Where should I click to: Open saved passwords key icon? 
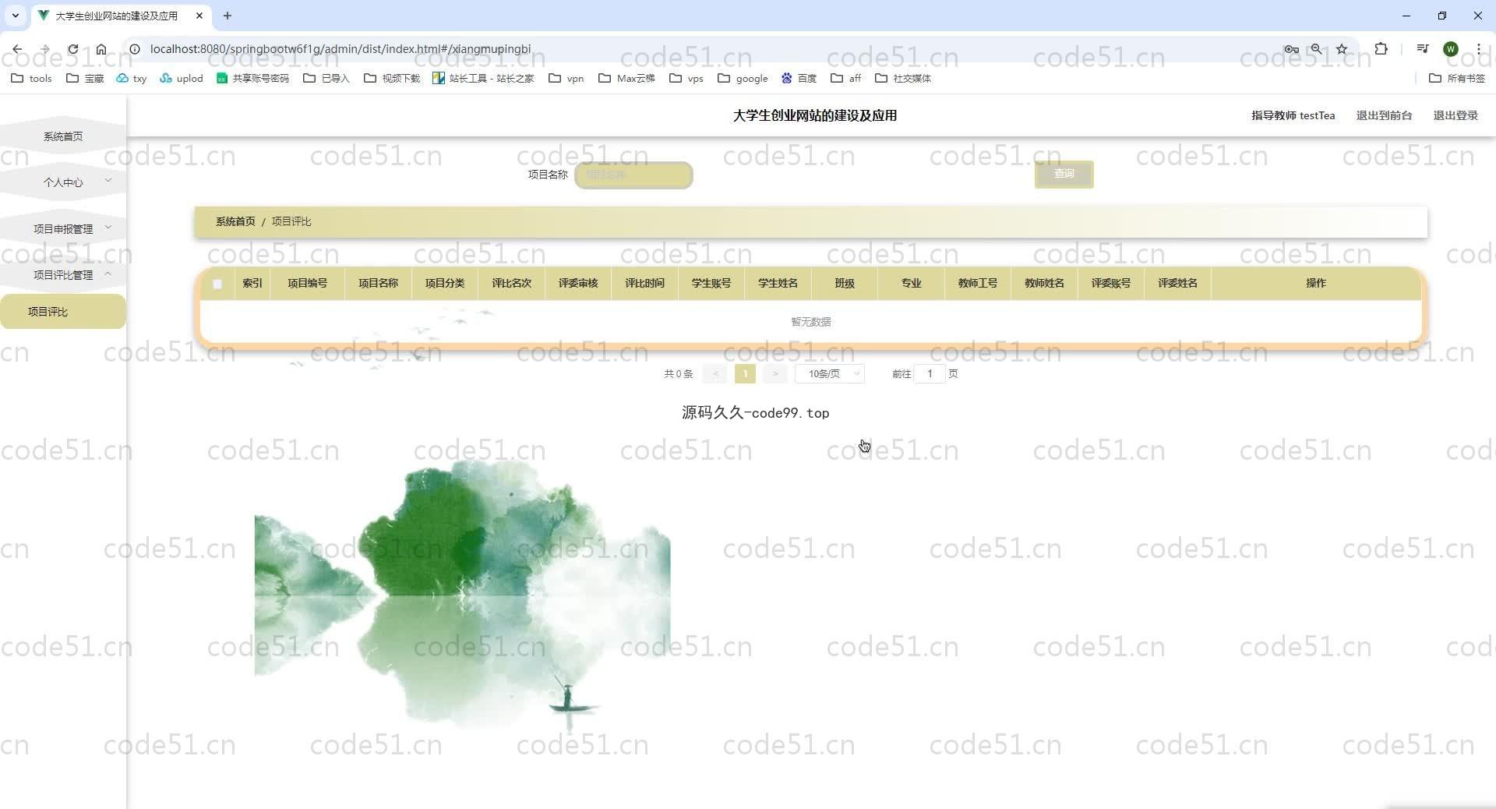point(1291,49)
